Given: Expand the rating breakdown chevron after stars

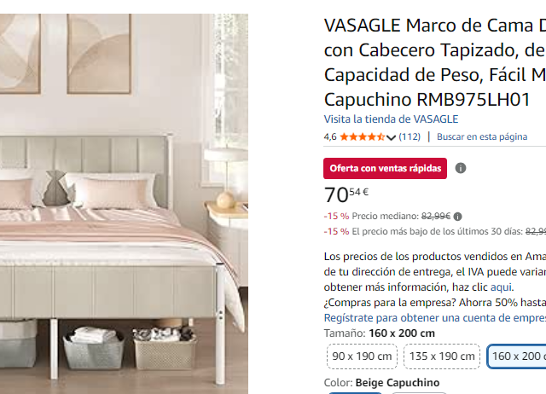Looking at the screenshot, I should 391,137.
